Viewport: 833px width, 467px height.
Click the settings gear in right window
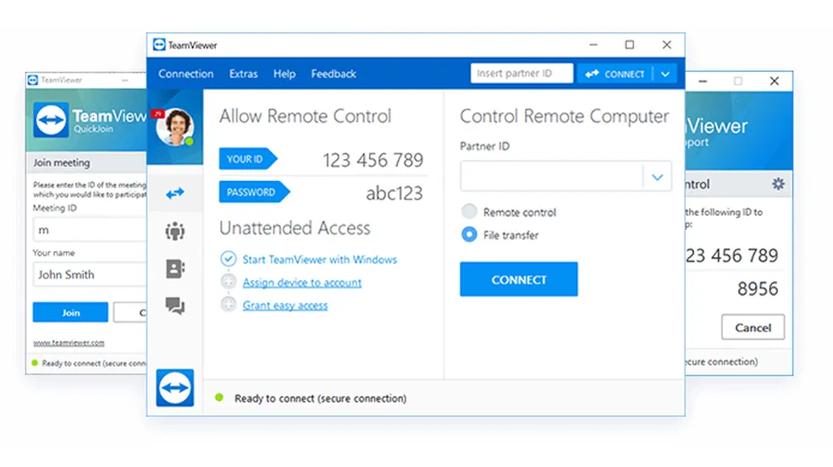coord(778,184)
